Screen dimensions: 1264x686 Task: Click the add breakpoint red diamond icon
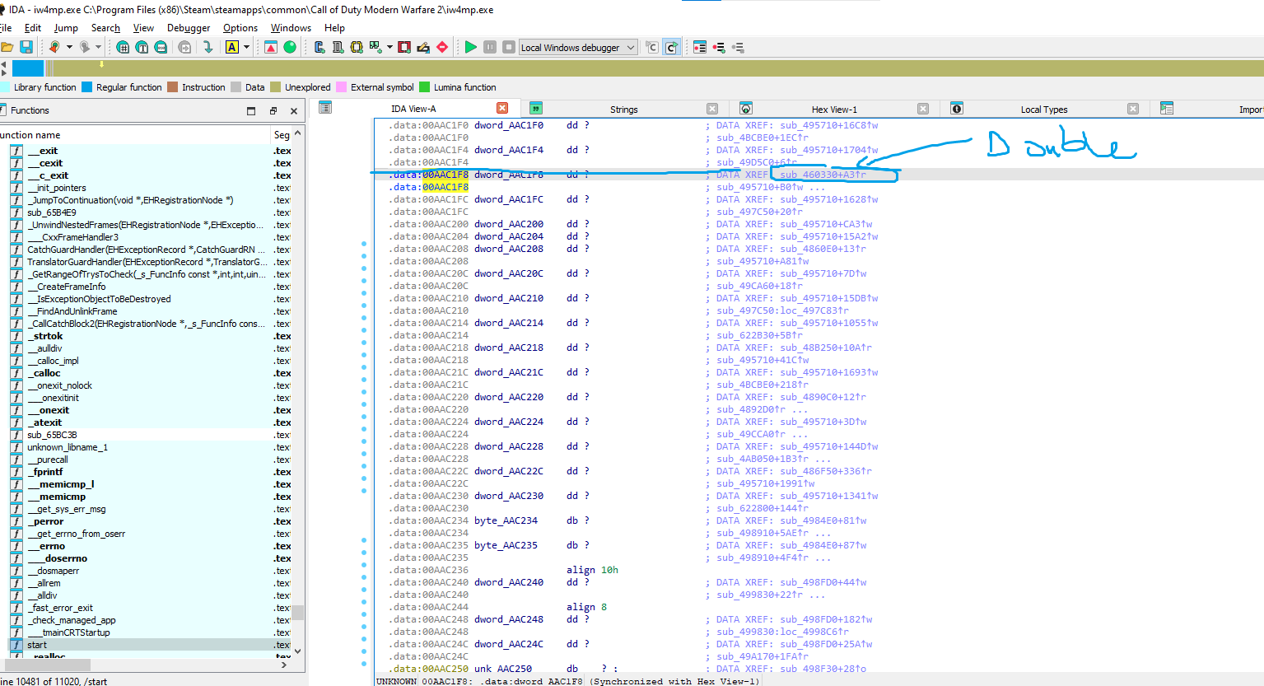(x=442, y=47)
